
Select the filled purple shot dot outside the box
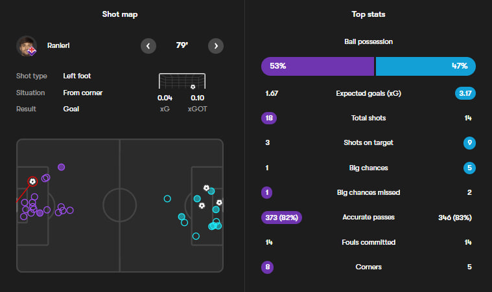tap(61, 167)
